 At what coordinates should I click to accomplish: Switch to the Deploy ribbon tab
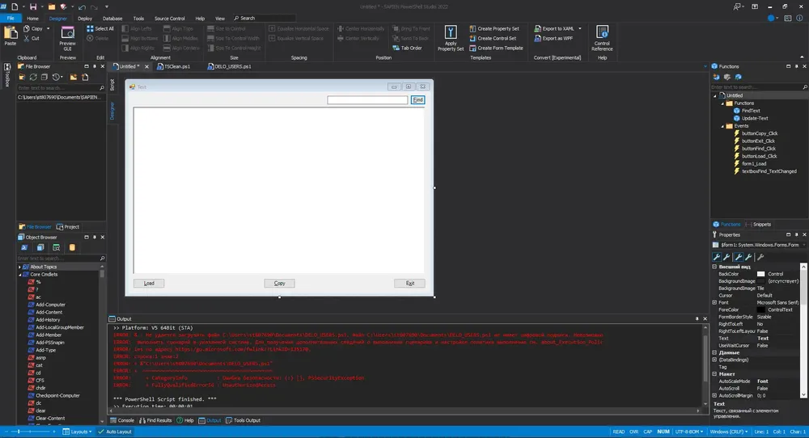pyautogui.click(x=85, y=19)
